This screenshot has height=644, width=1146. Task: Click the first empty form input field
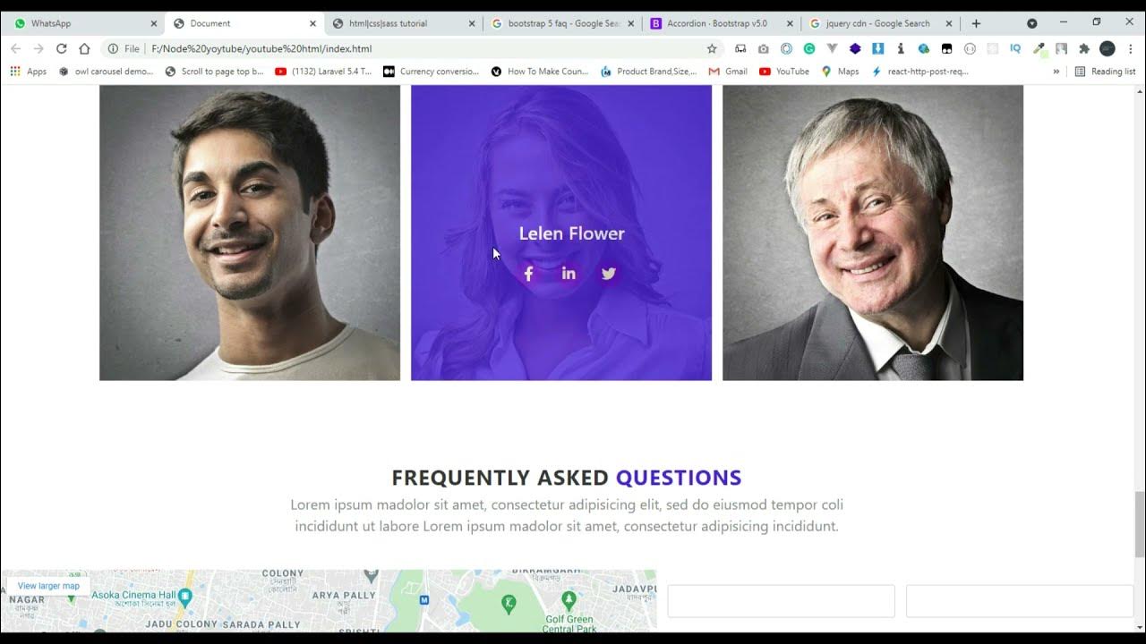(x=781, y=601)
